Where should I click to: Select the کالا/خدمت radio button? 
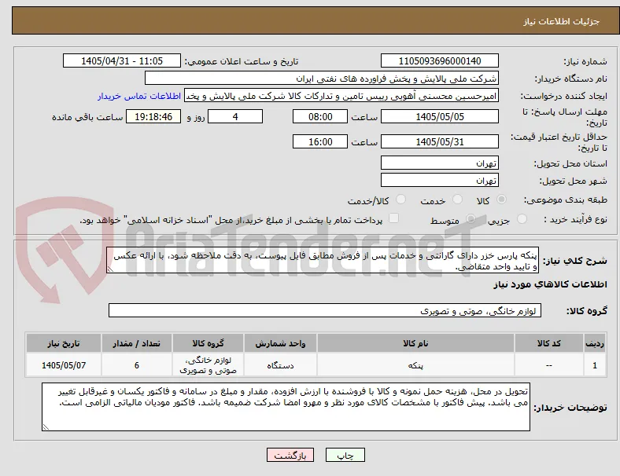point(401,200)
